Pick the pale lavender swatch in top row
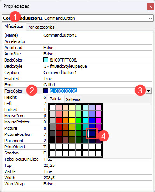This screenshot has width=155, height=192. (x=92, y=107)
